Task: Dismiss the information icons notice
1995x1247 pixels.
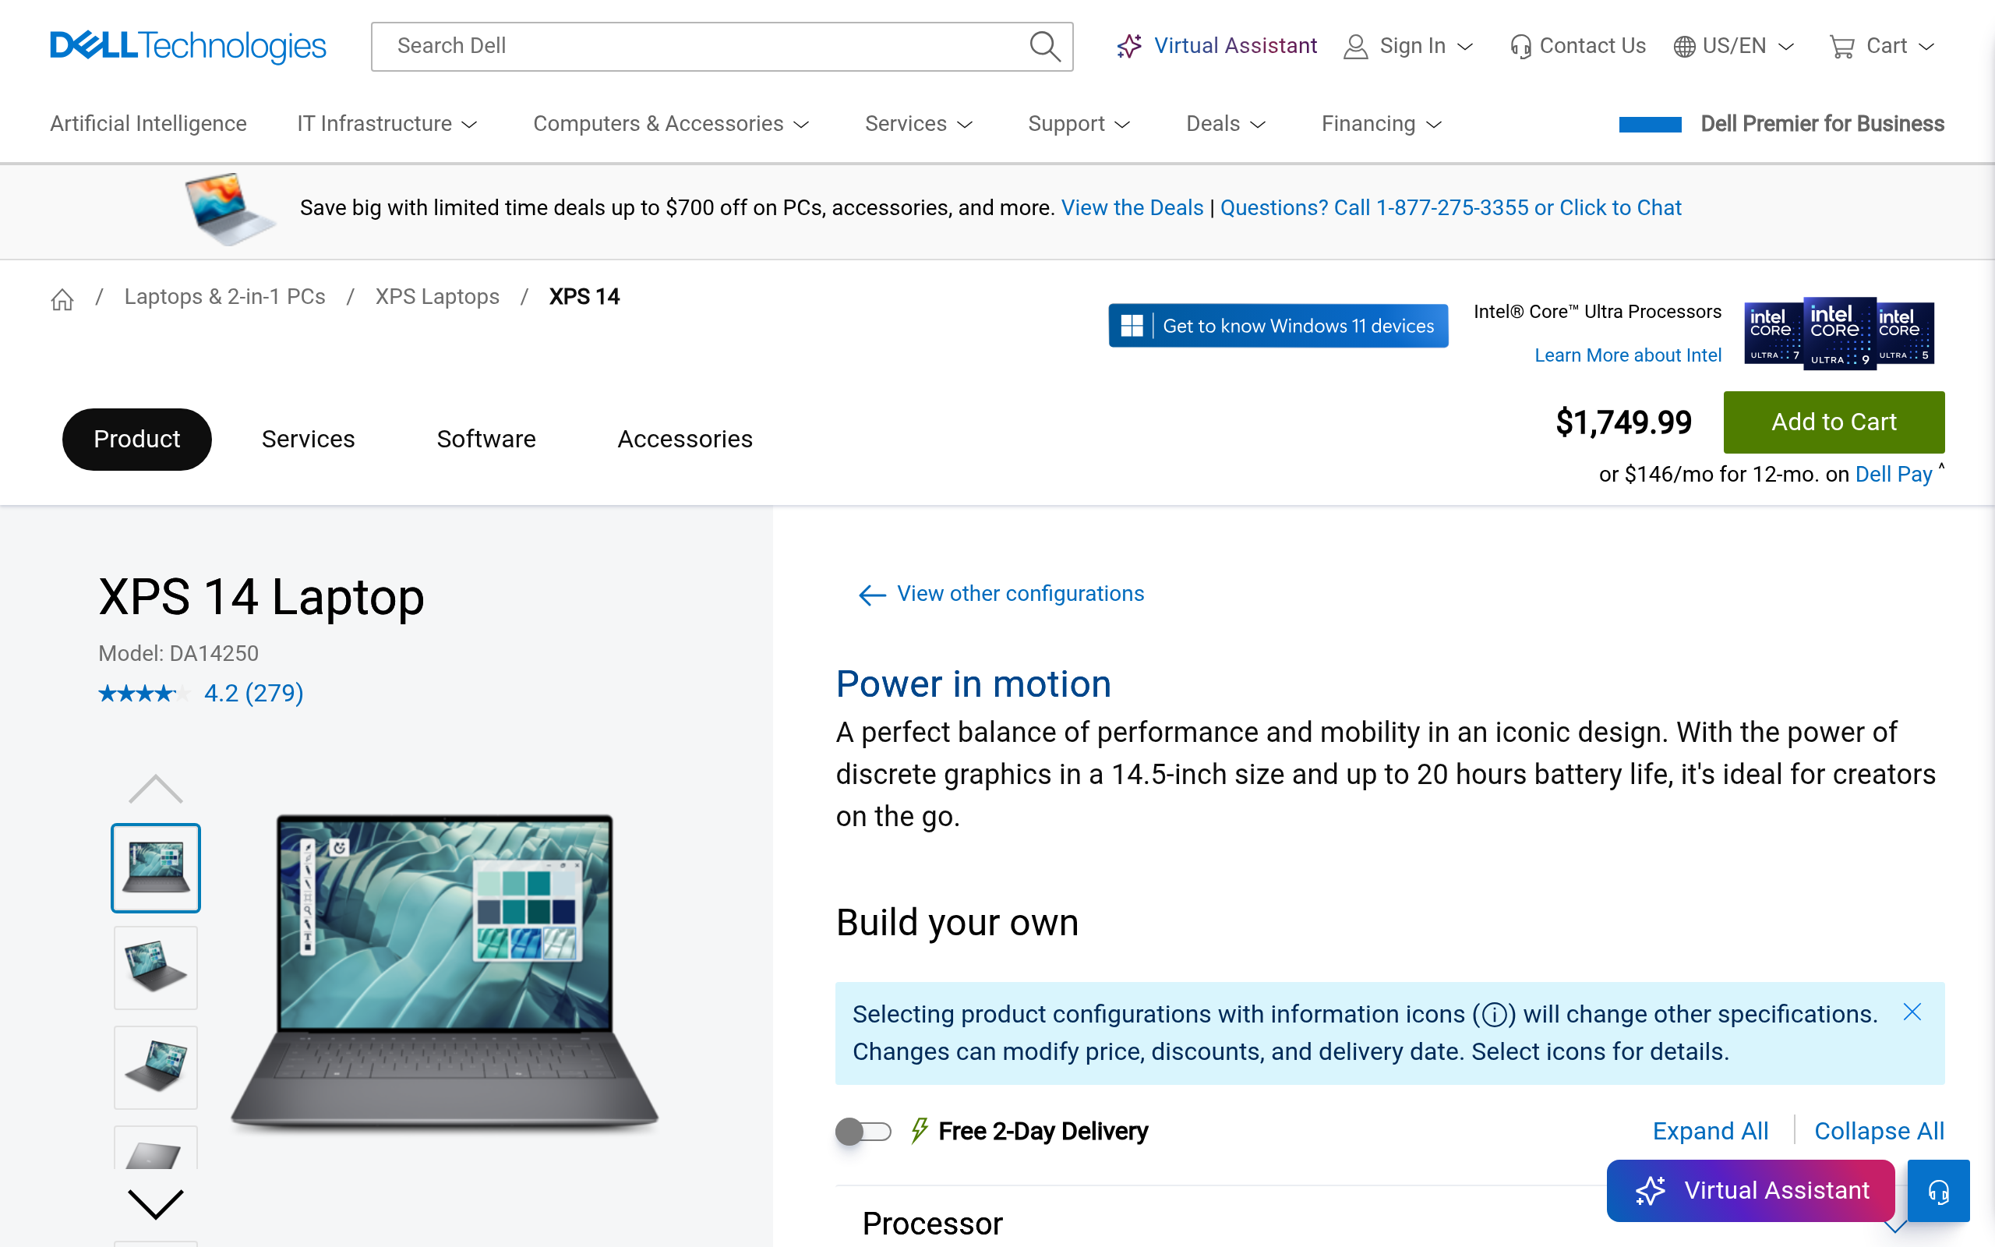Action: click(x=1912, y=1012)
